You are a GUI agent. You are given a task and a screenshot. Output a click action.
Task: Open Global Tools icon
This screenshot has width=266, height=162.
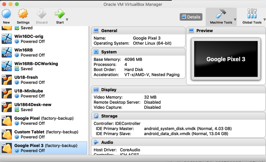pos(252,14)
